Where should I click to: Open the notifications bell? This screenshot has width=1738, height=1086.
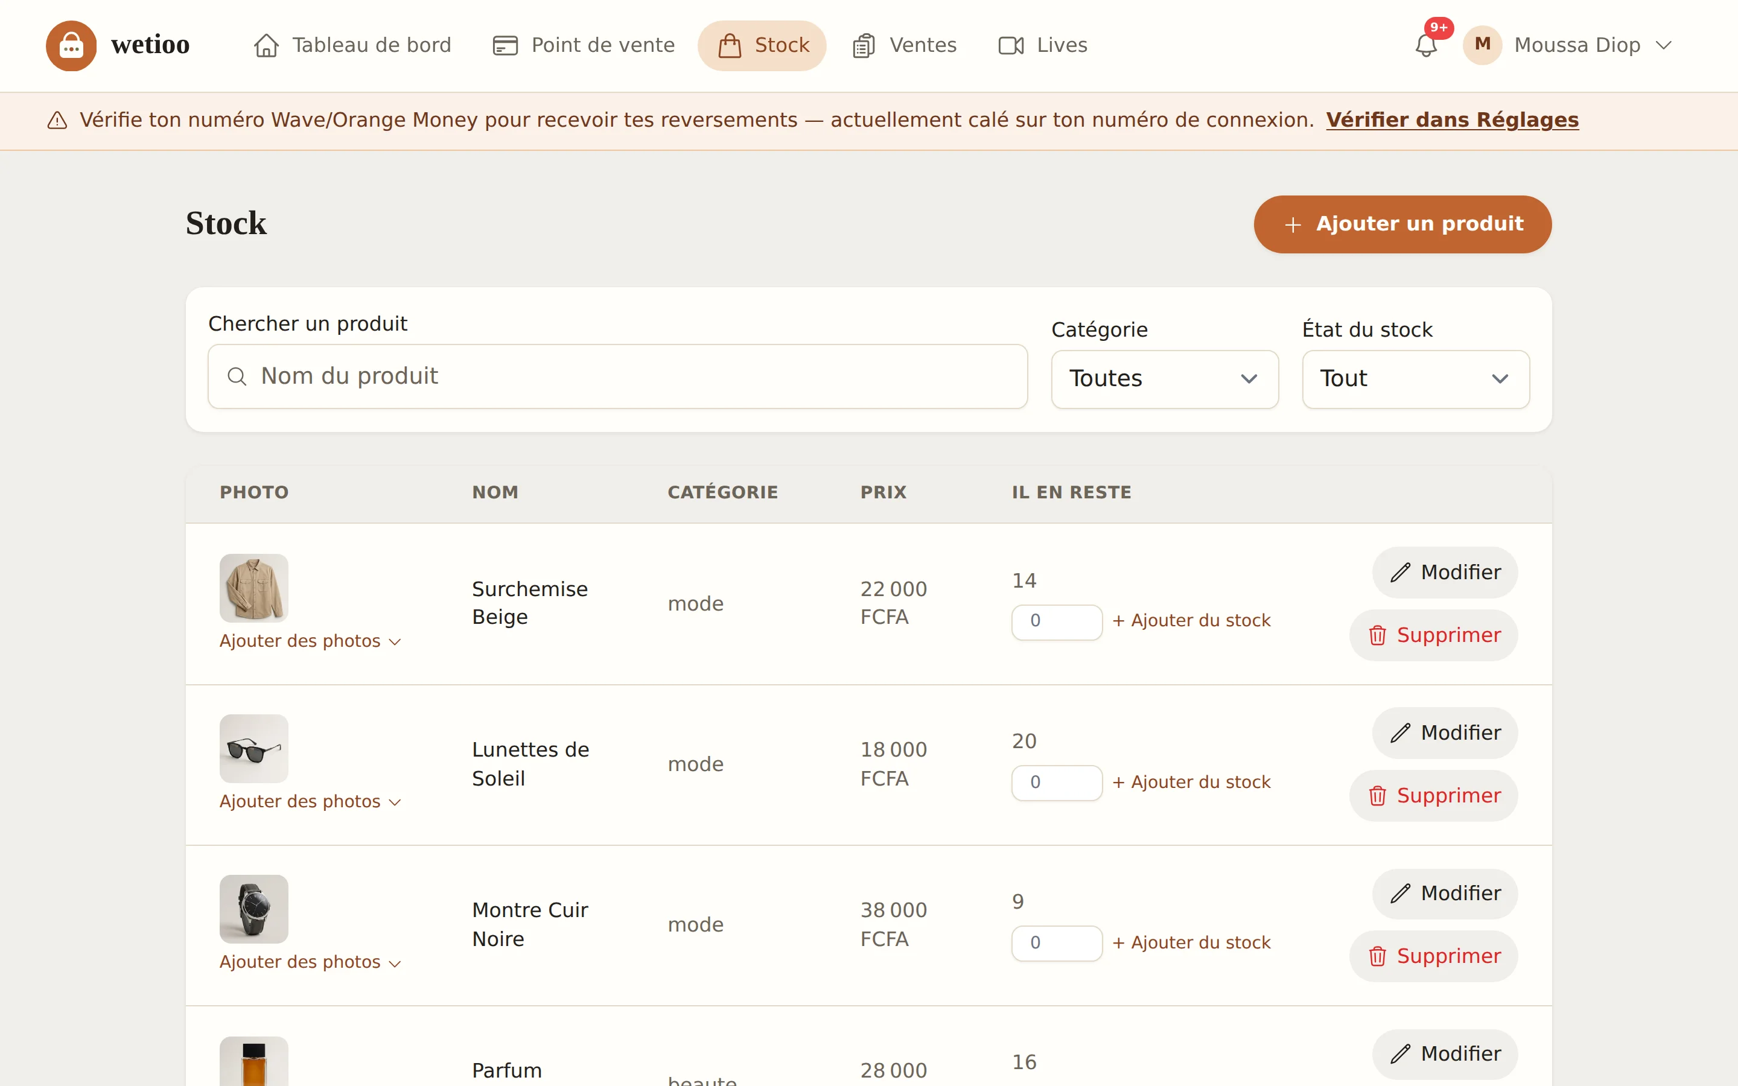tap(1425, 45)
